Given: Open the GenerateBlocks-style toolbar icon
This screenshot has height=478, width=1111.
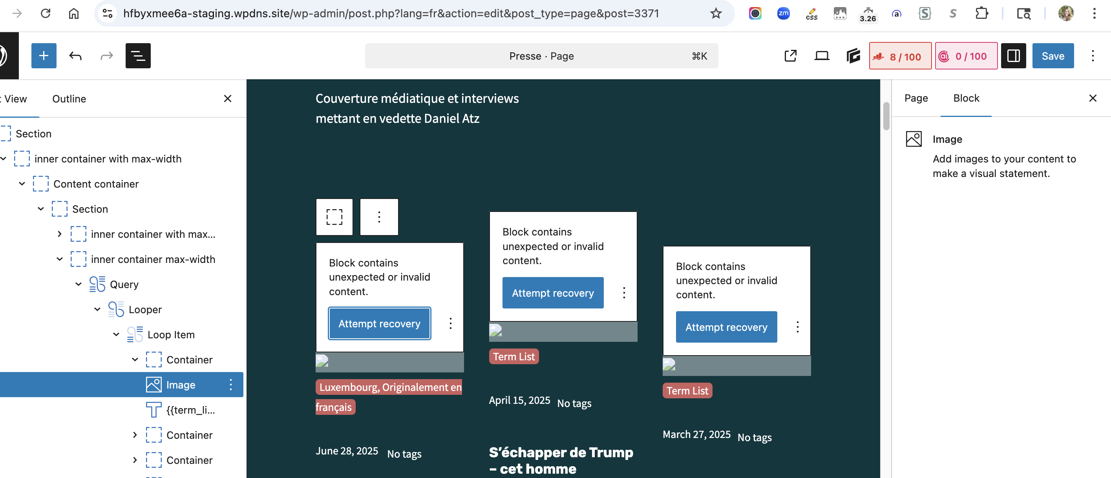Looking at the screenshot, I should point(853,56).
